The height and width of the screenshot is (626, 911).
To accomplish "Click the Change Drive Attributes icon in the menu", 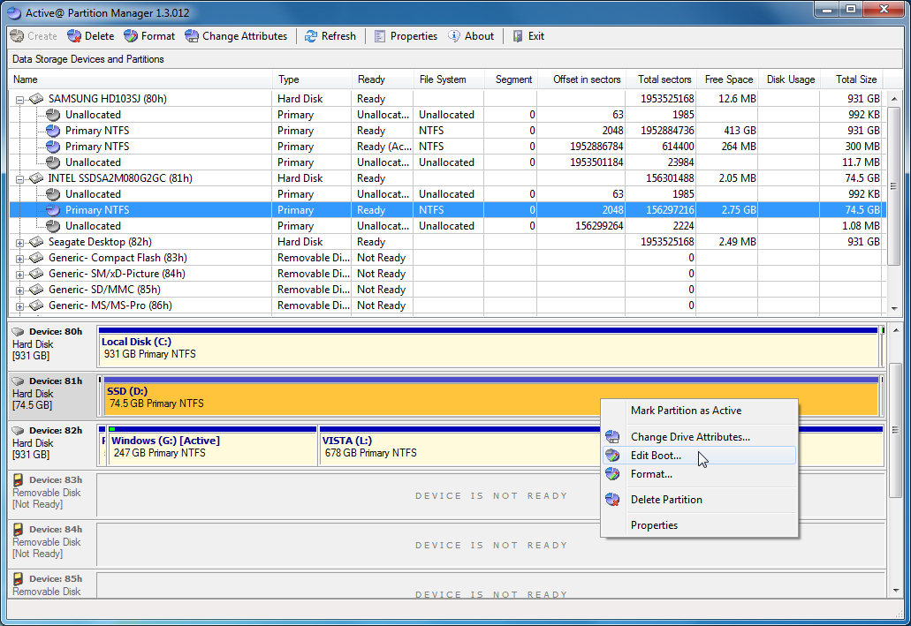I will pos(613,436).
